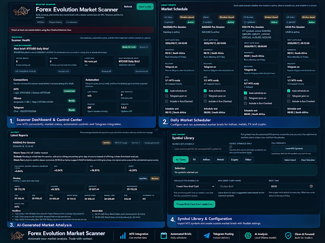Check Include in Run Checked for USD FX Pre-Session
This screenshot has height=243, width=325.
(246, 103)
